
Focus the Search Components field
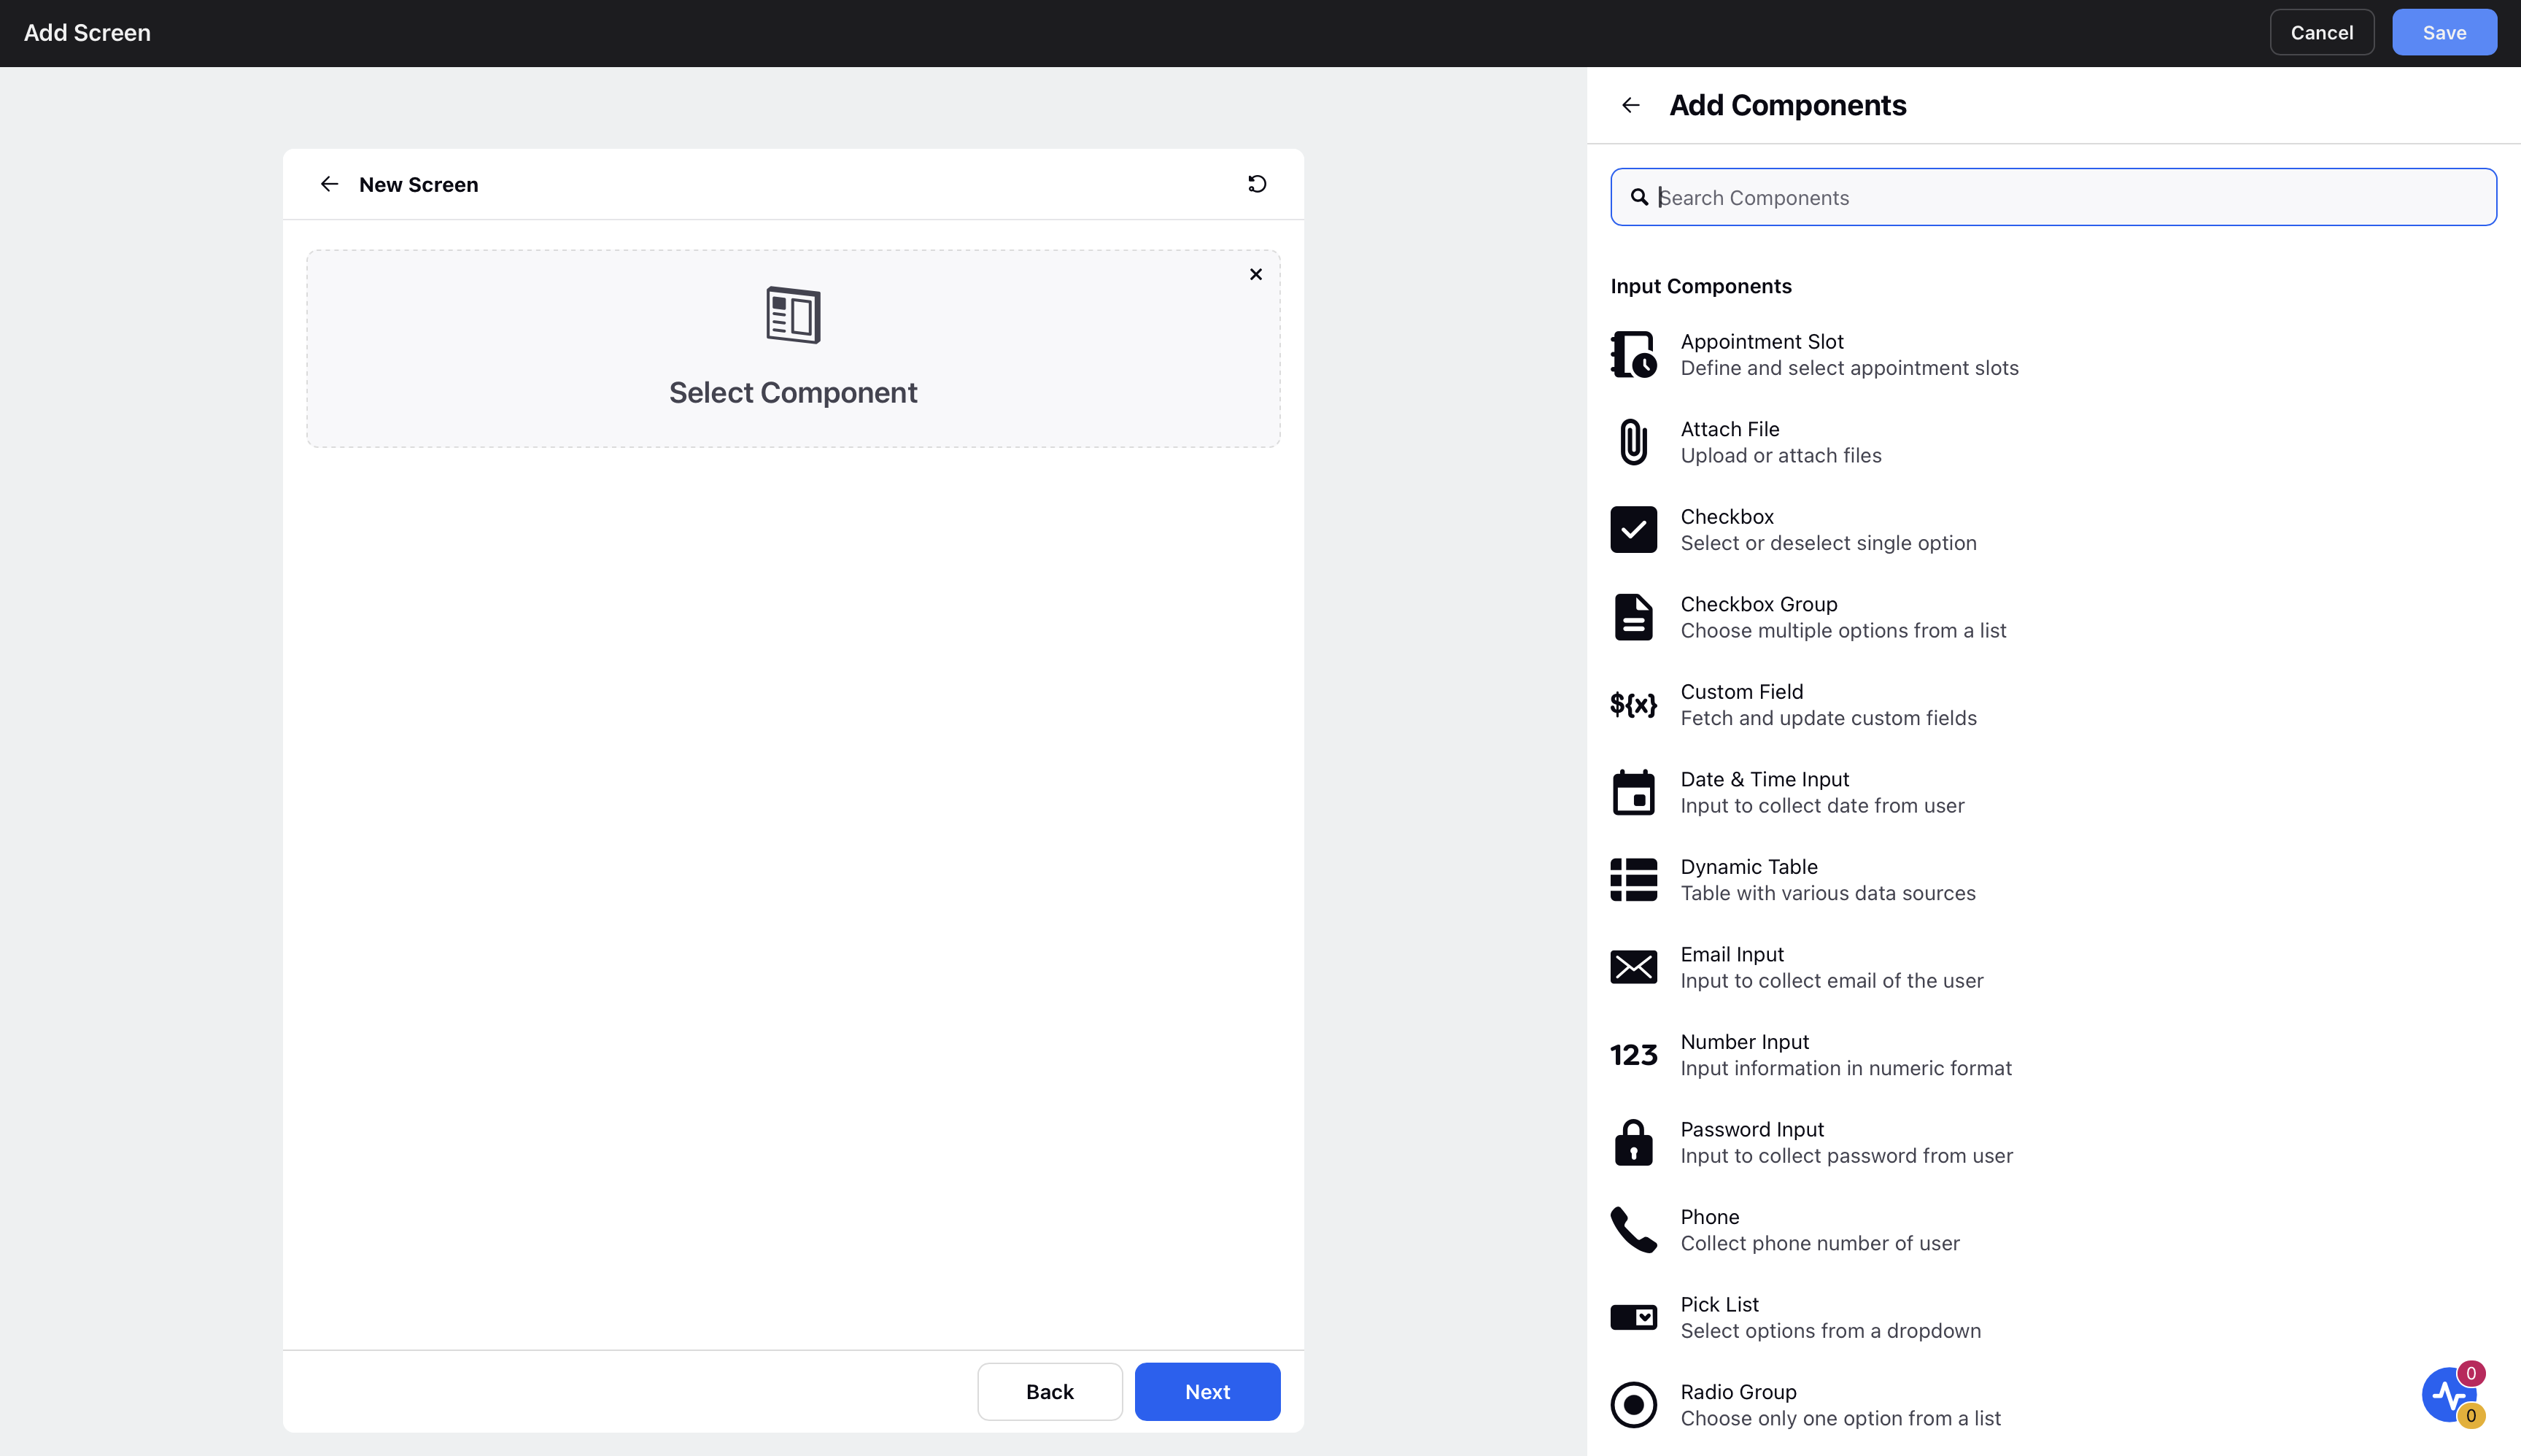click(x=2053, y=197)
